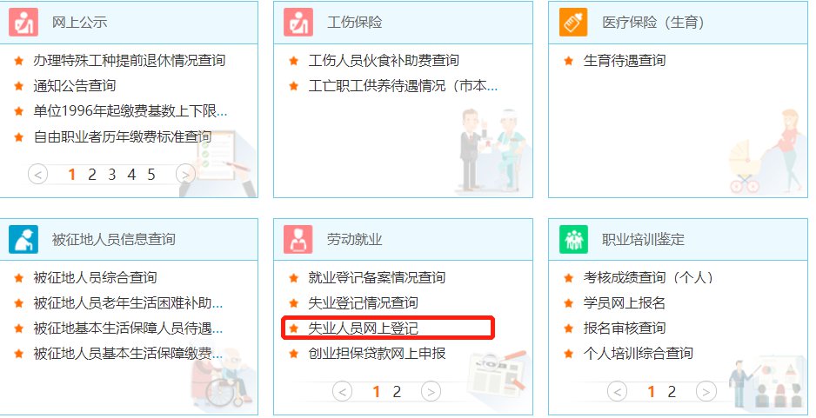This screenshot has width=816, height=418.
Task: Open 创业担保贷款网上申报 link
Action: (x=377, y=354)
